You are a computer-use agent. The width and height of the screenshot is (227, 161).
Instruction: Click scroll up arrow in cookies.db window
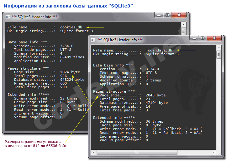click(184, 25)
